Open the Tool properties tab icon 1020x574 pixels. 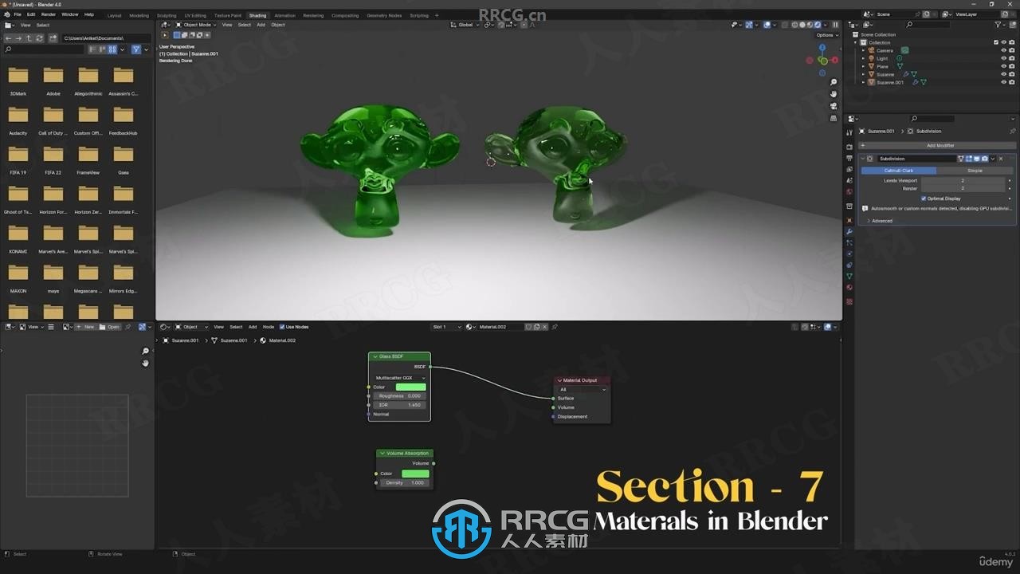(849, 132)
